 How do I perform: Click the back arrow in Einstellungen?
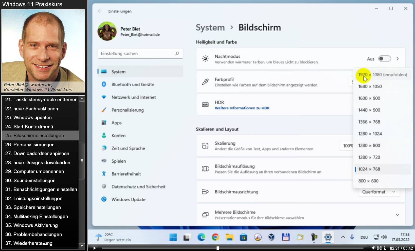100,11
